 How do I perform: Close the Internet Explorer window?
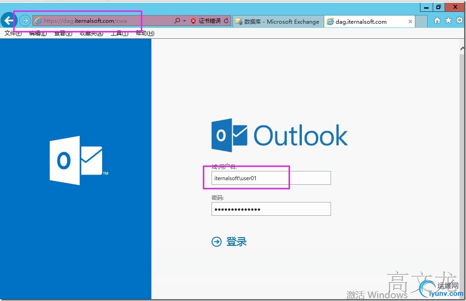point(455,7)
